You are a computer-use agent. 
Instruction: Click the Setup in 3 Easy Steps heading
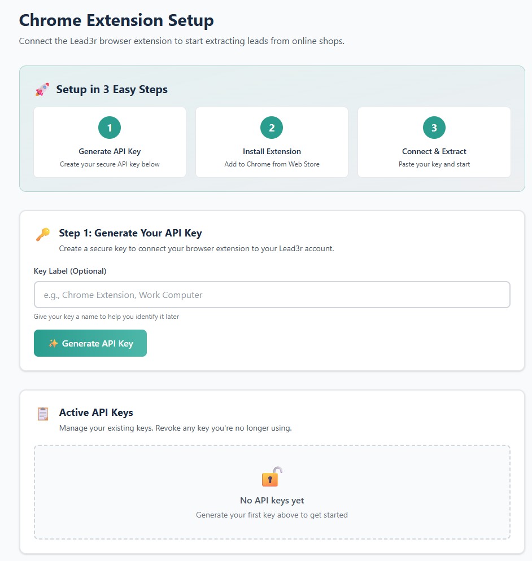pos(112,90)
